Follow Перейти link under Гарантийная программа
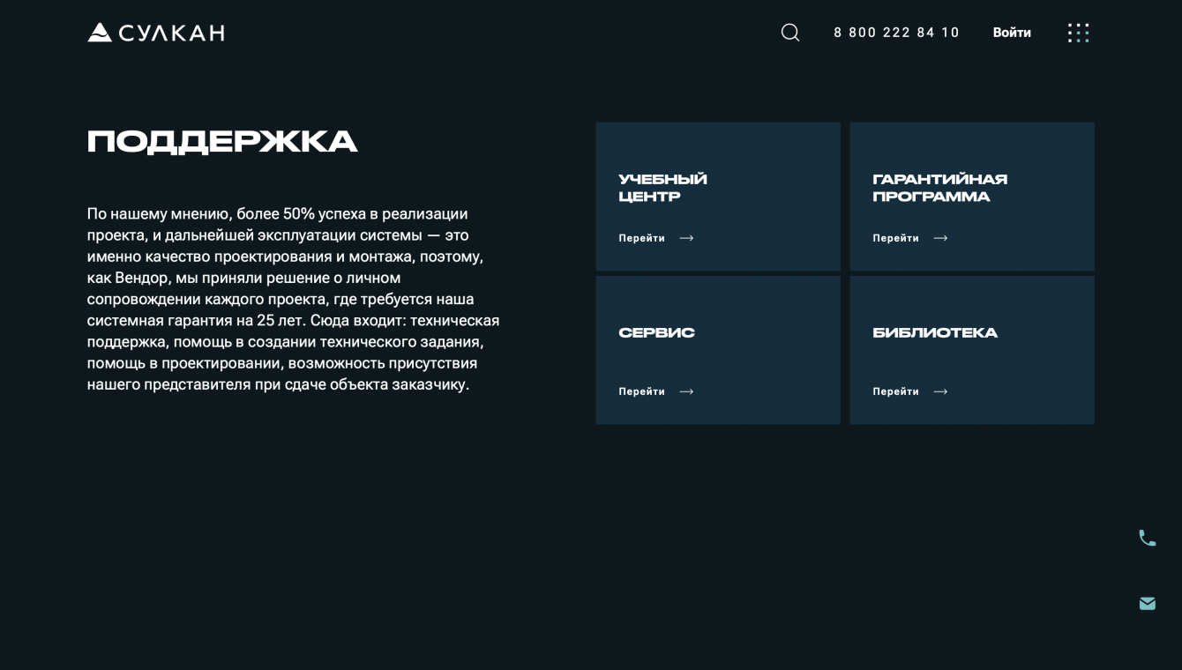This screenshot has height=670, width=1182. [895, 238]
